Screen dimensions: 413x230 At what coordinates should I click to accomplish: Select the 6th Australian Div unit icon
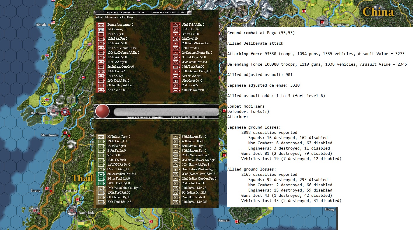point(101,174)
